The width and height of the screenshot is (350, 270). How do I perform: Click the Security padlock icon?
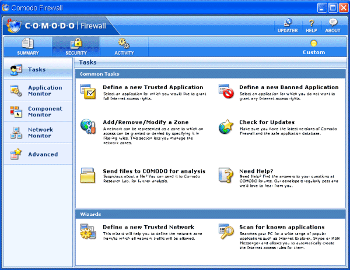pyautogui.click(x=76, y=44)
